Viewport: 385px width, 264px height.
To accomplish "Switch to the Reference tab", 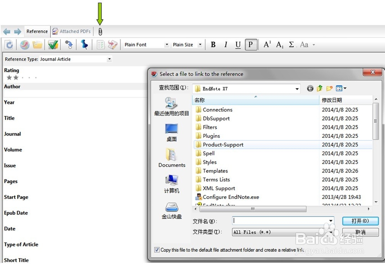I will click(x=37, y=32).
